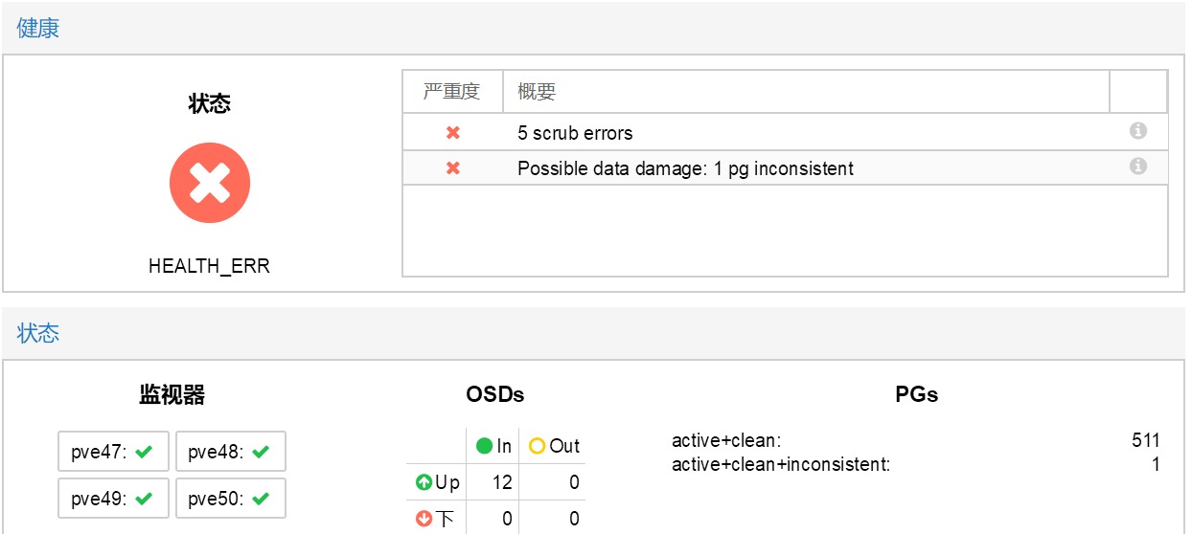The height and width of the screenshot is (534, 1192).
Task: Select the pve49 monitor box
Action: point(113,499)
